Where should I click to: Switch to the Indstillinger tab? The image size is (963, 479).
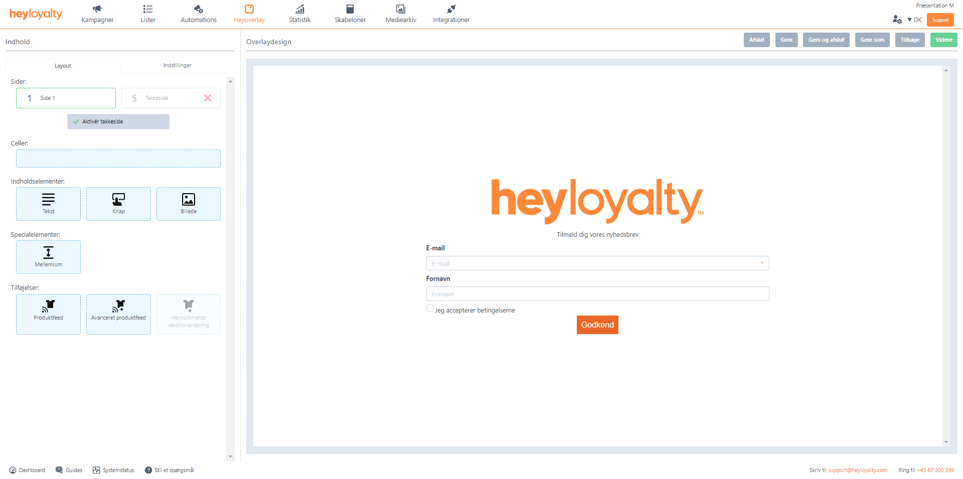tap(177, 65)
